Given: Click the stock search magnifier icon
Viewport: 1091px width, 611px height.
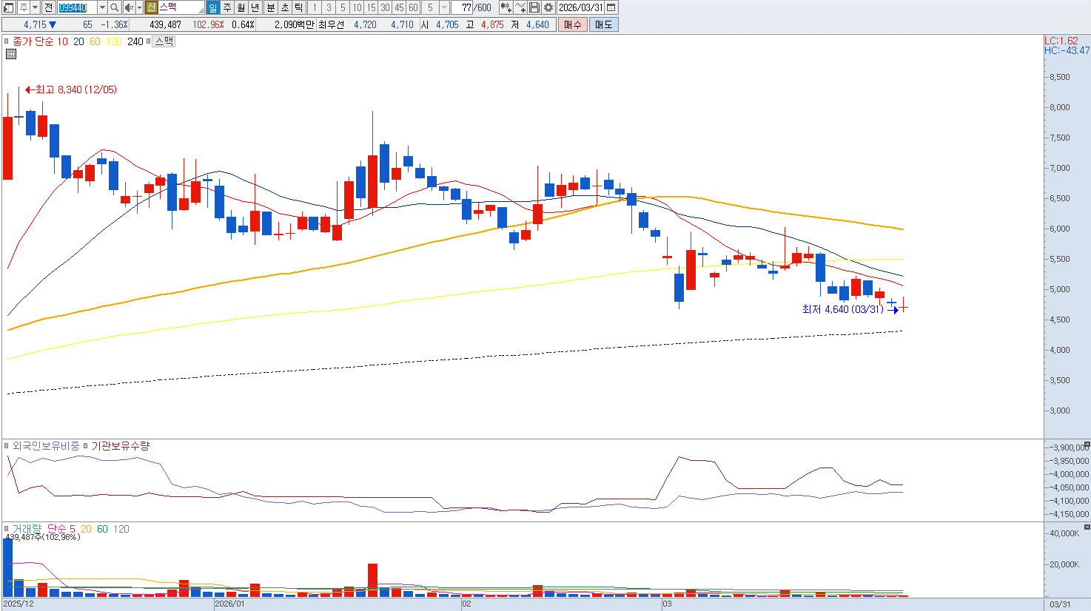Looking at the screenshot, I should tap(115, 7).
